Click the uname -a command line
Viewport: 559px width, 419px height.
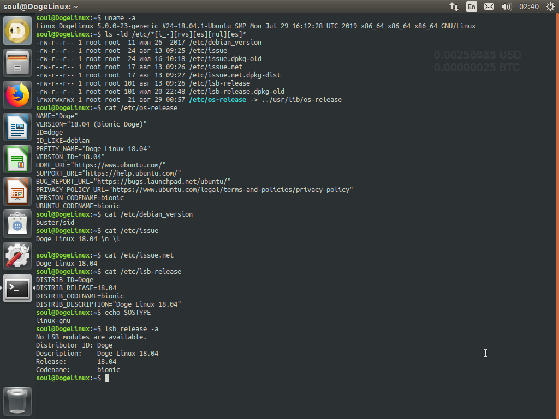pos(86,18)
